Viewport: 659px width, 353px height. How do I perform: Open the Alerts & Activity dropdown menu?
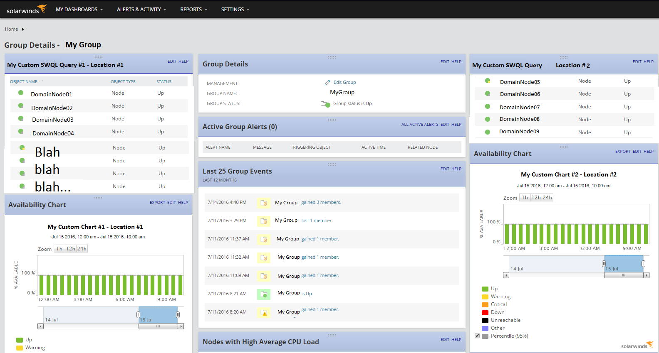(x=141, y=9)
